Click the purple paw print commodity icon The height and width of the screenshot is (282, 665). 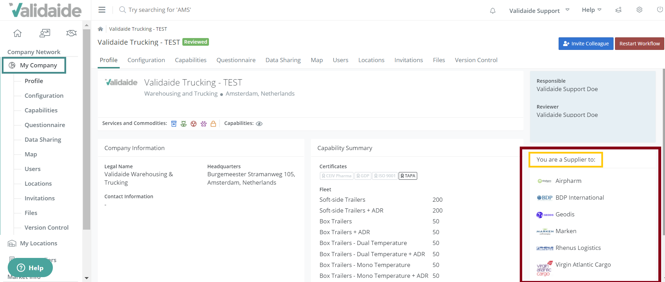(x=204, y=124)
